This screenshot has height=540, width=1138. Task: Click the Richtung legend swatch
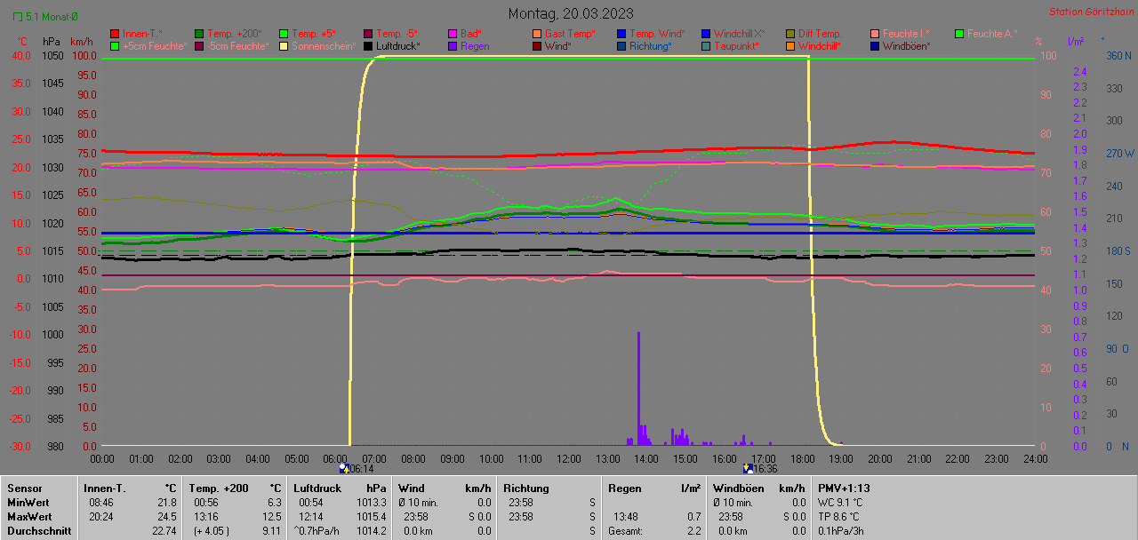point(621,45)
